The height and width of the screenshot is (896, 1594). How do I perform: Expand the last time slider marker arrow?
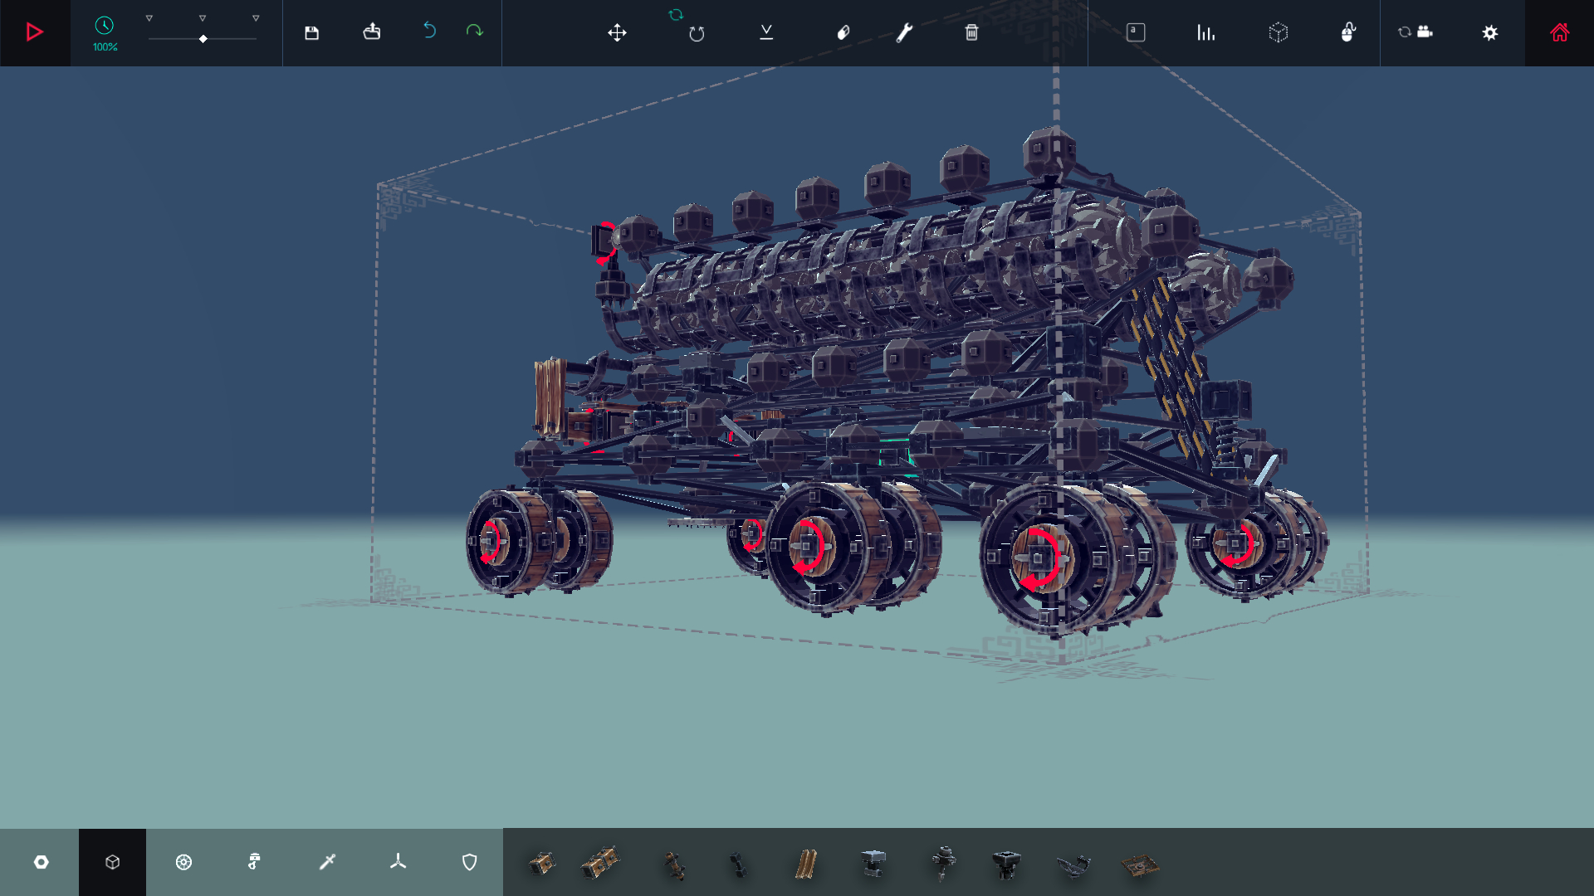pos(256,17)
